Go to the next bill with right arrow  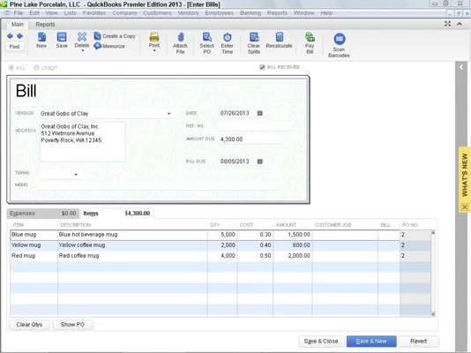tap(19, 36)
